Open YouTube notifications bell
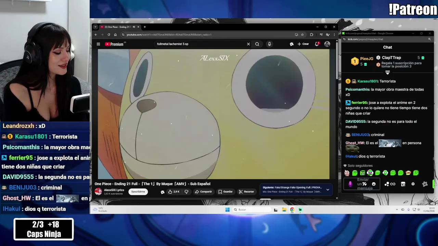 tap(317, 44)
